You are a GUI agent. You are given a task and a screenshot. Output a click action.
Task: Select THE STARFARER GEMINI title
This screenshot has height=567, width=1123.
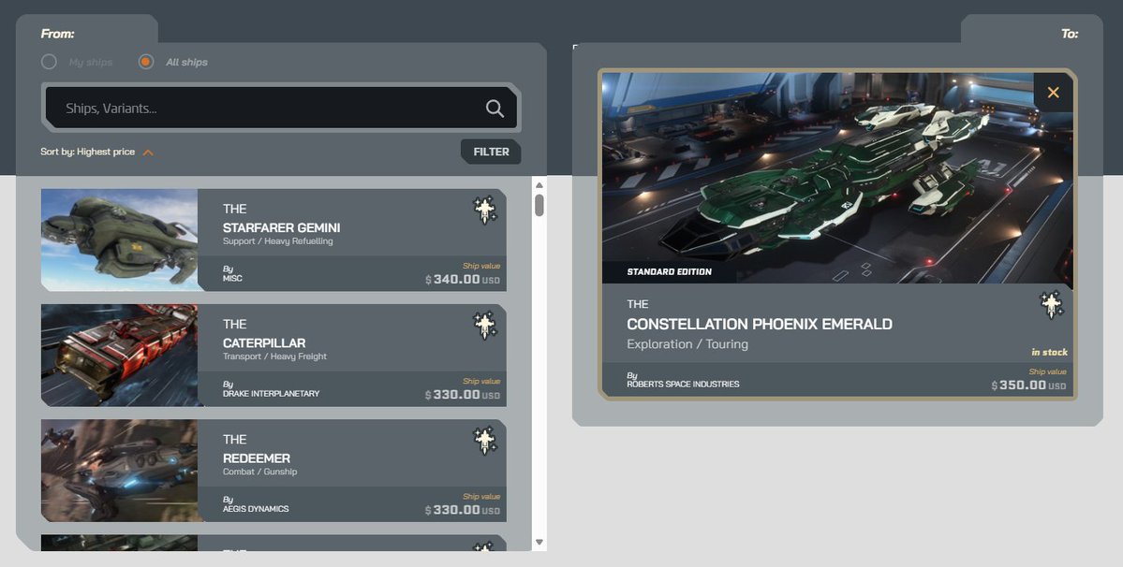pyautogui.click(x=282, y=219)
